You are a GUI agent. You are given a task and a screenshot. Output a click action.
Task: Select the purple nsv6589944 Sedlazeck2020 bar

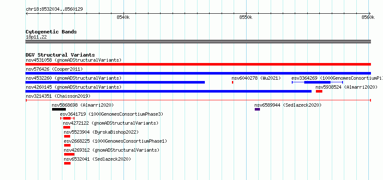257,109
